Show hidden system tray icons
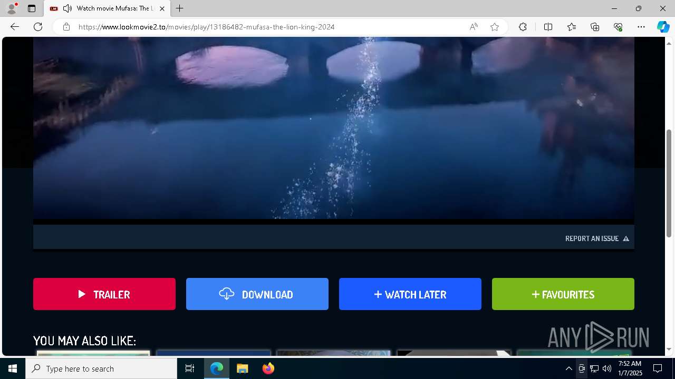 tap(568, 368)
